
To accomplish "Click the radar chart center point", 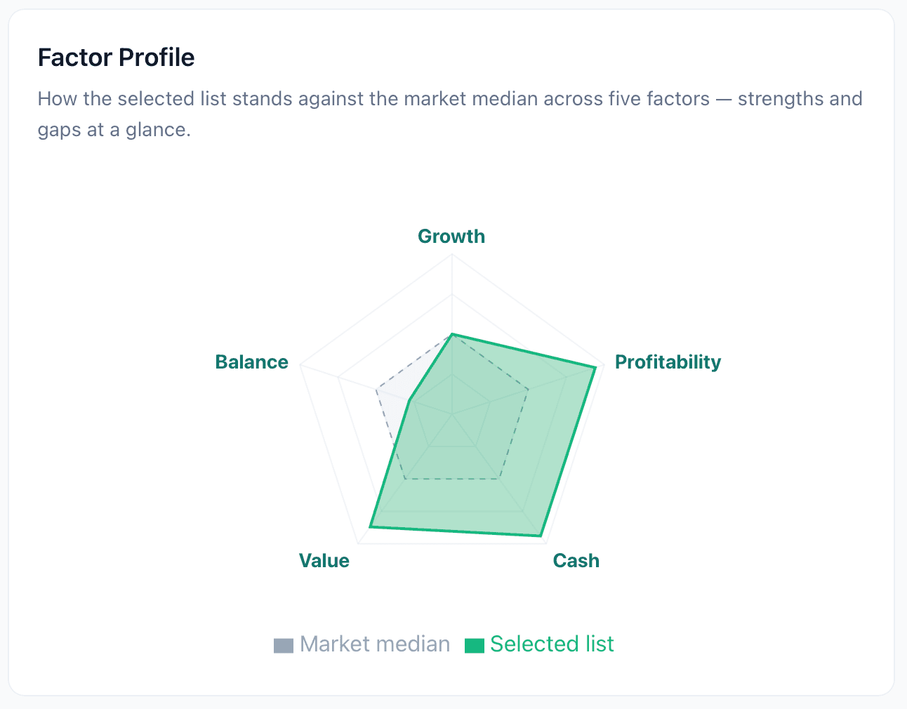I will click(x=452, y=414).
